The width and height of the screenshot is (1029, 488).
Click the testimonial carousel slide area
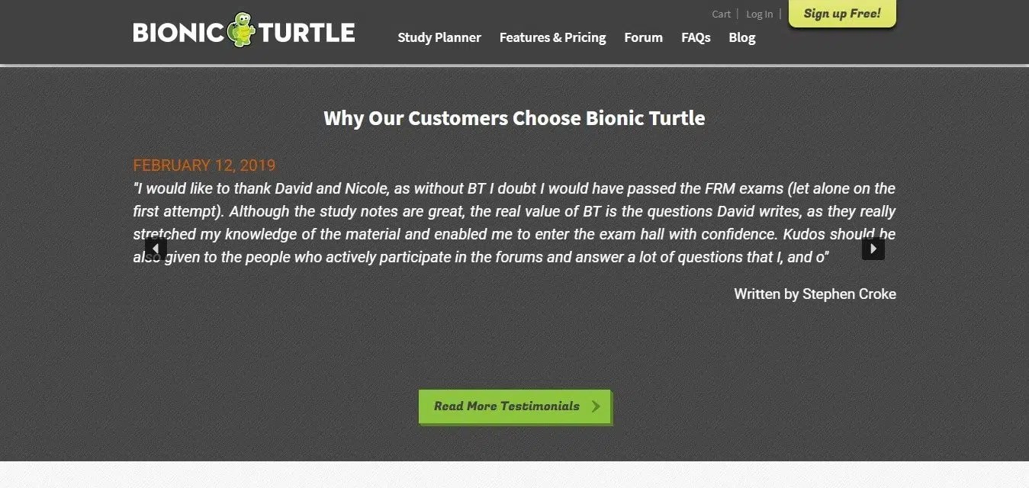(514, 229)
